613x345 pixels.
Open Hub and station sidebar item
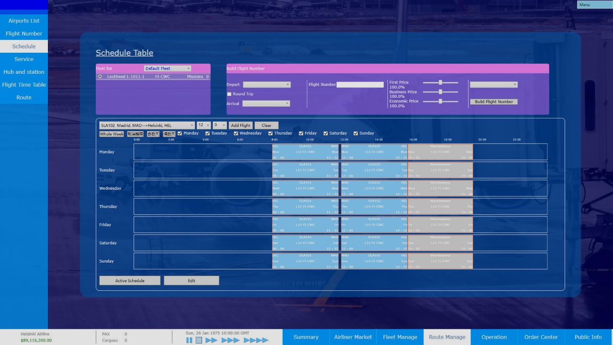[24, 72]
